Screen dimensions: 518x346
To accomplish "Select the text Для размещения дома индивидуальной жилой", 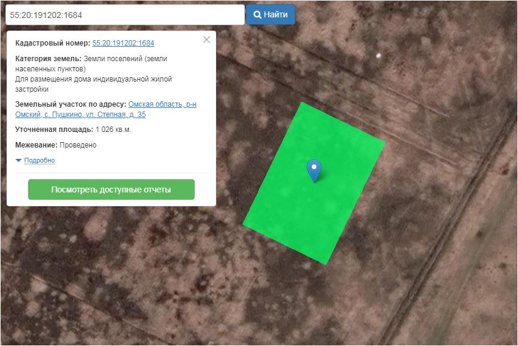I will 93,79.
